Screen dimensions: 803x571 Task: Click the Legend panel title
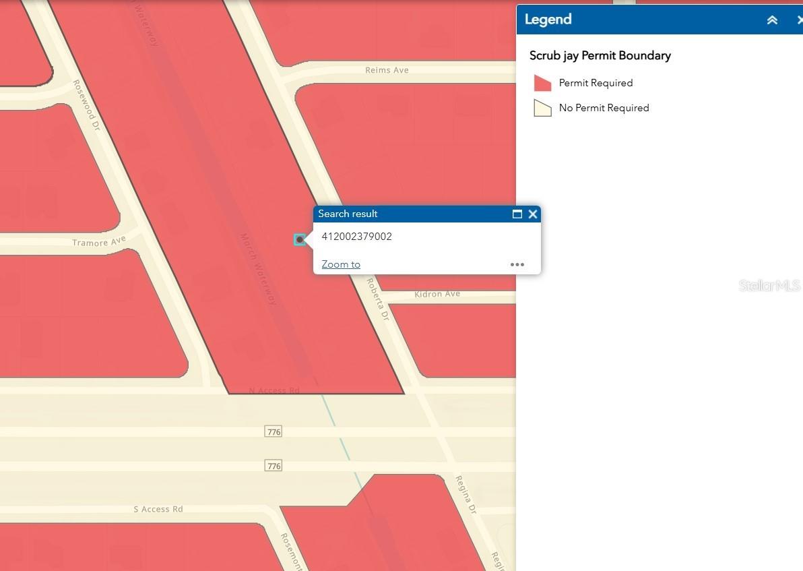(548, 20)
